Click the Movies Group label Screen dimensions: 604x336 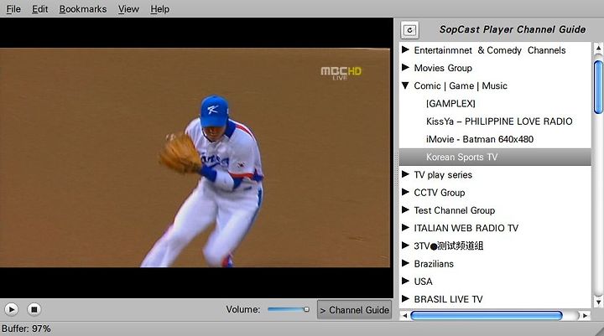[x=443, y=68]
